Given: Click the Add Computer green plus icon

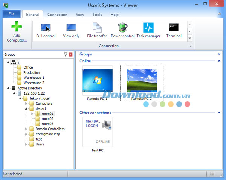Looking at the screenshot, I should tap(17, 27).
